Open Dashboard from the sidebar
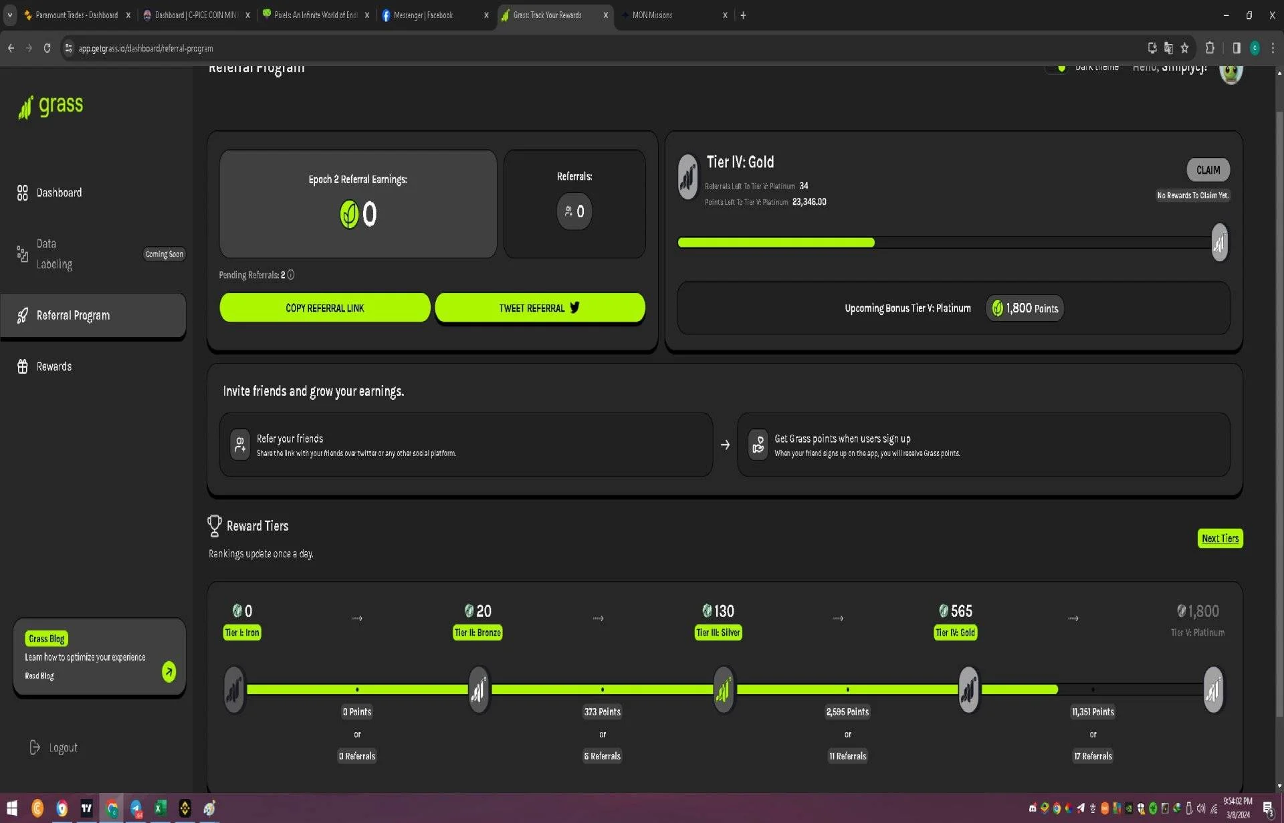Viewport: 1284px width, 823px height. 49,193
